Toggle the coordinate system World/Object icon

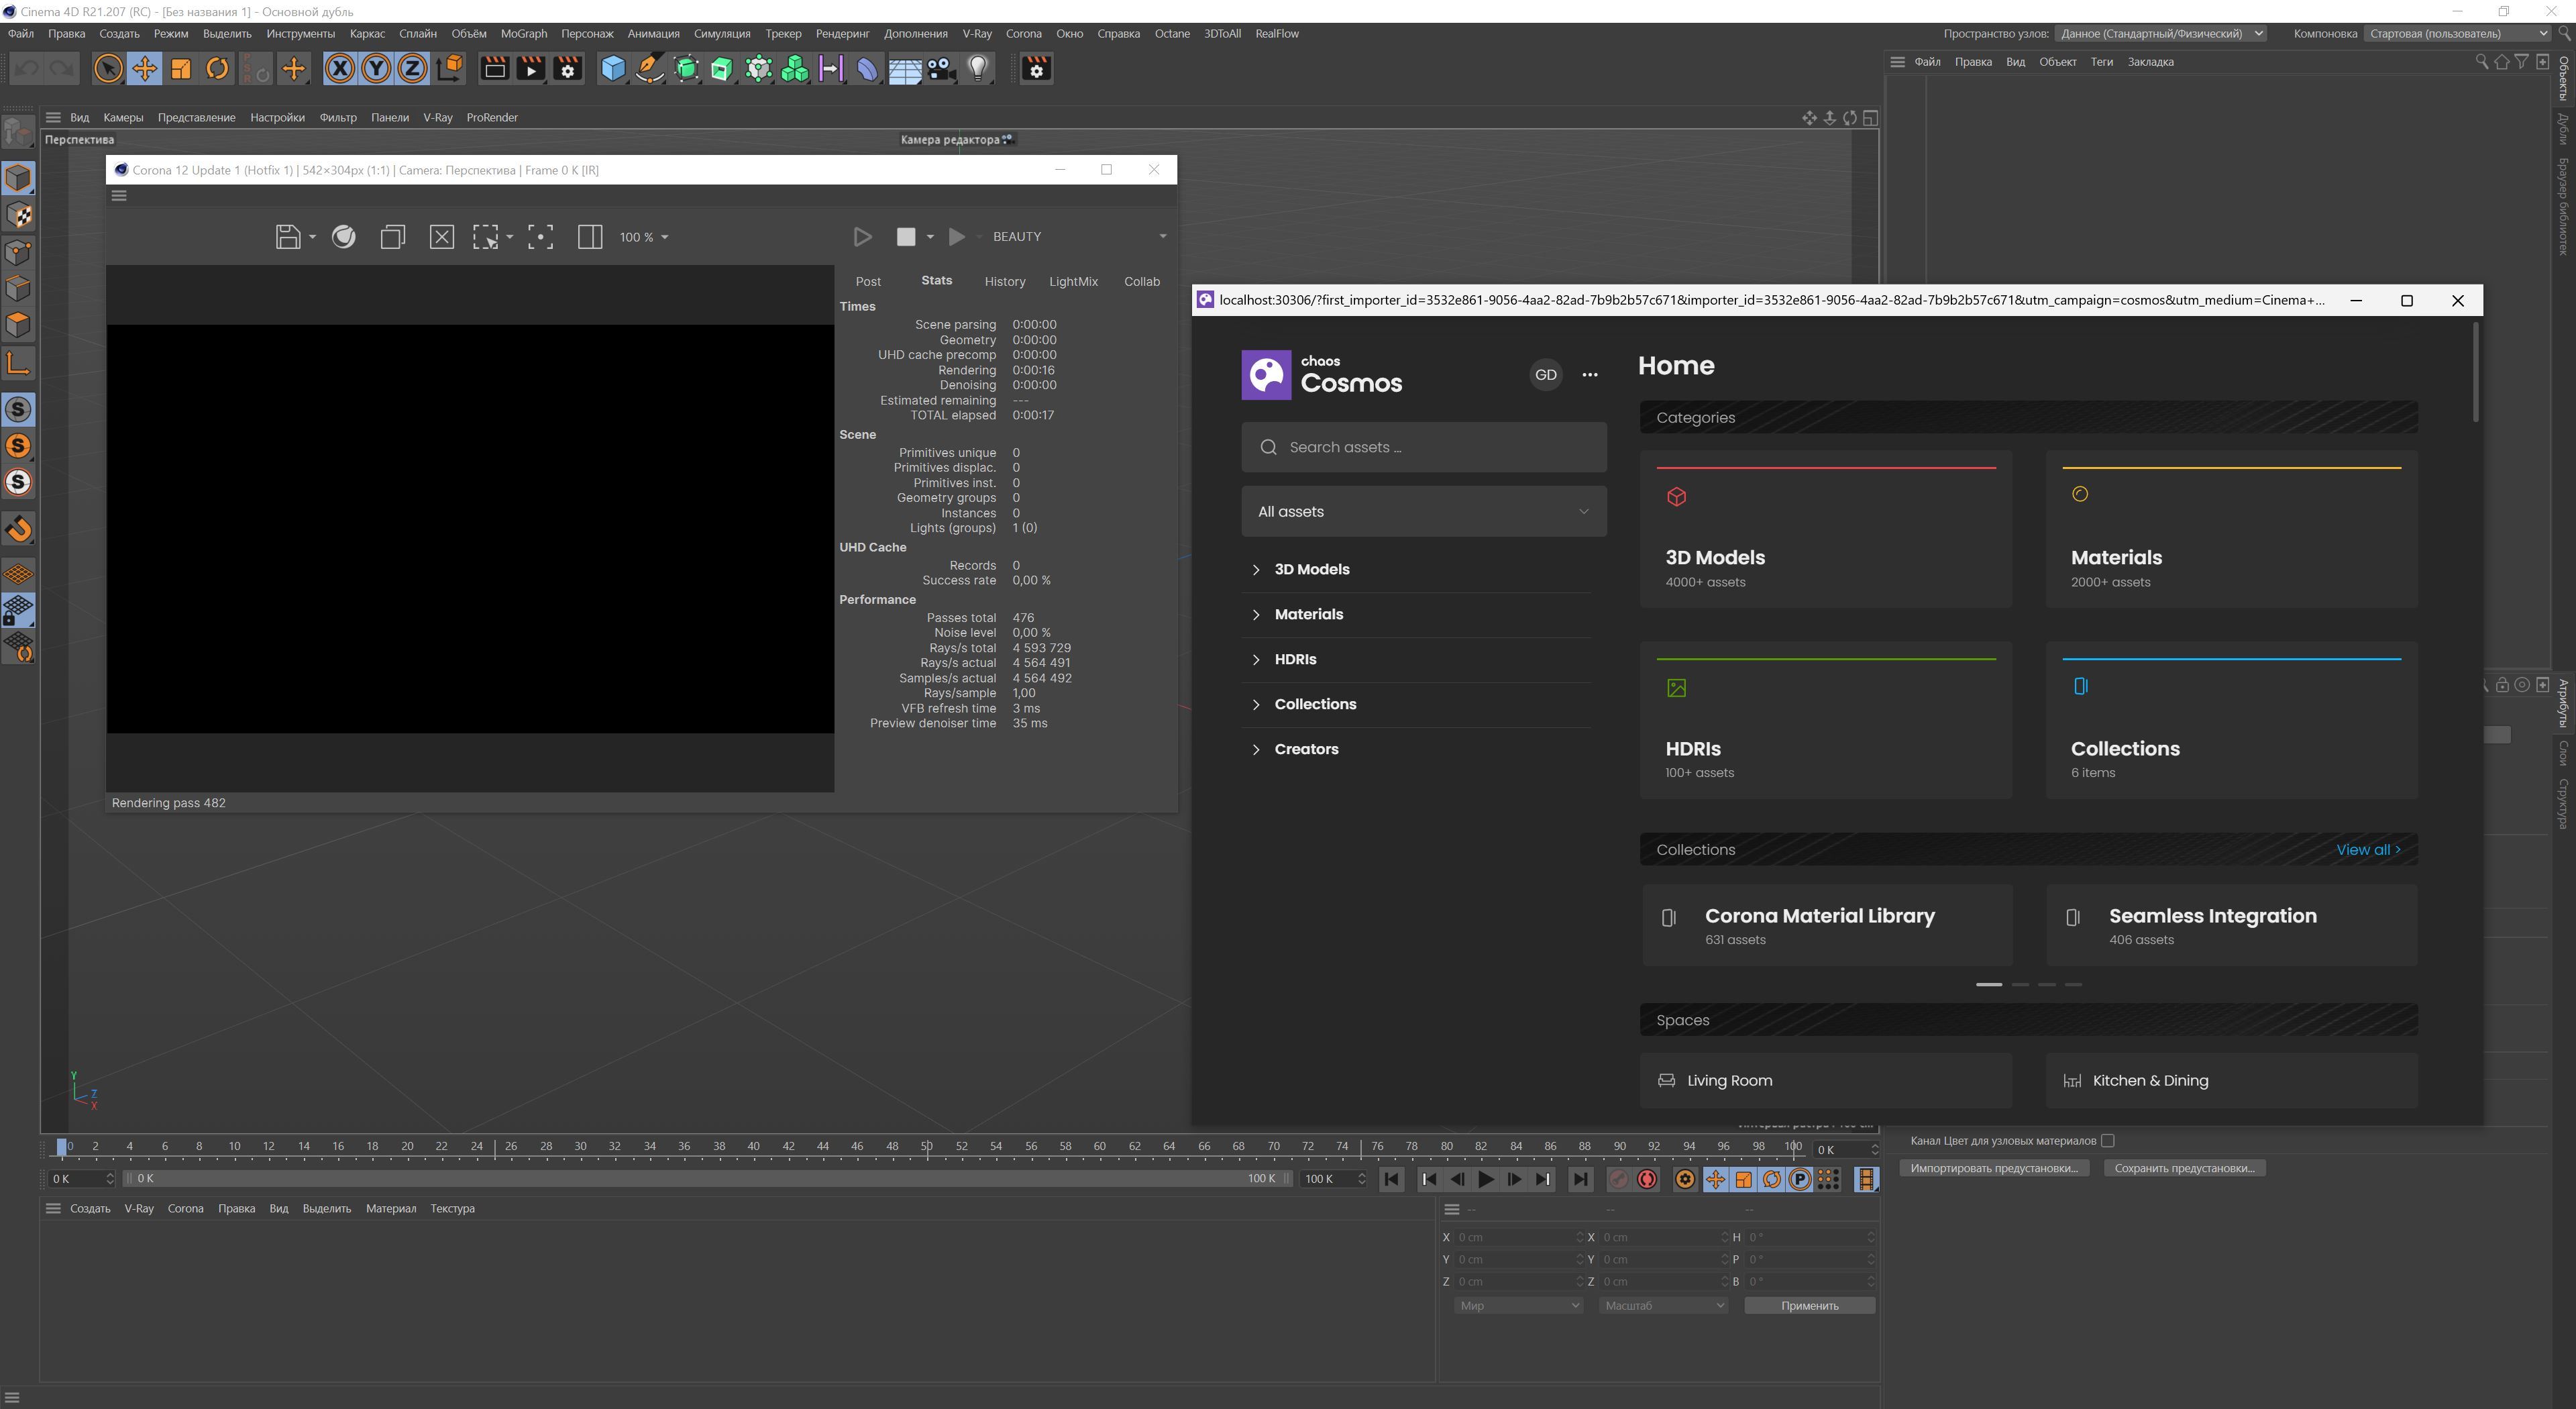pyautogui.click(x=450, y=68)
